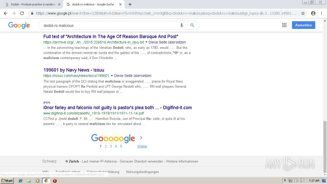This screenshot has width=327, height=184.
Task: Go to the next page with the arrow
Action: point(141,138)
